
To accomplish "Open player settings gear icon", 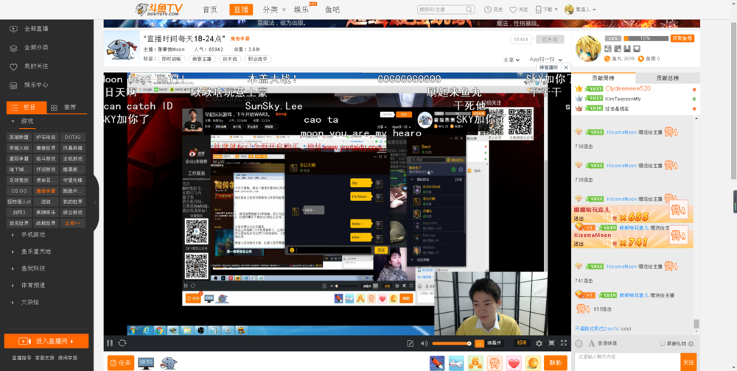I will pyautogui.click(x=539, y=343).
